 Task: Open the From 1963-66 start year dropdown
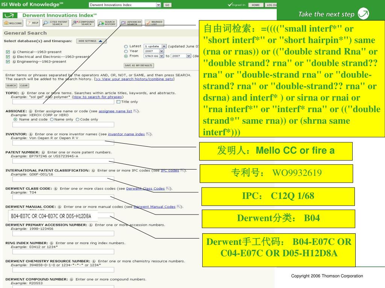154,56
